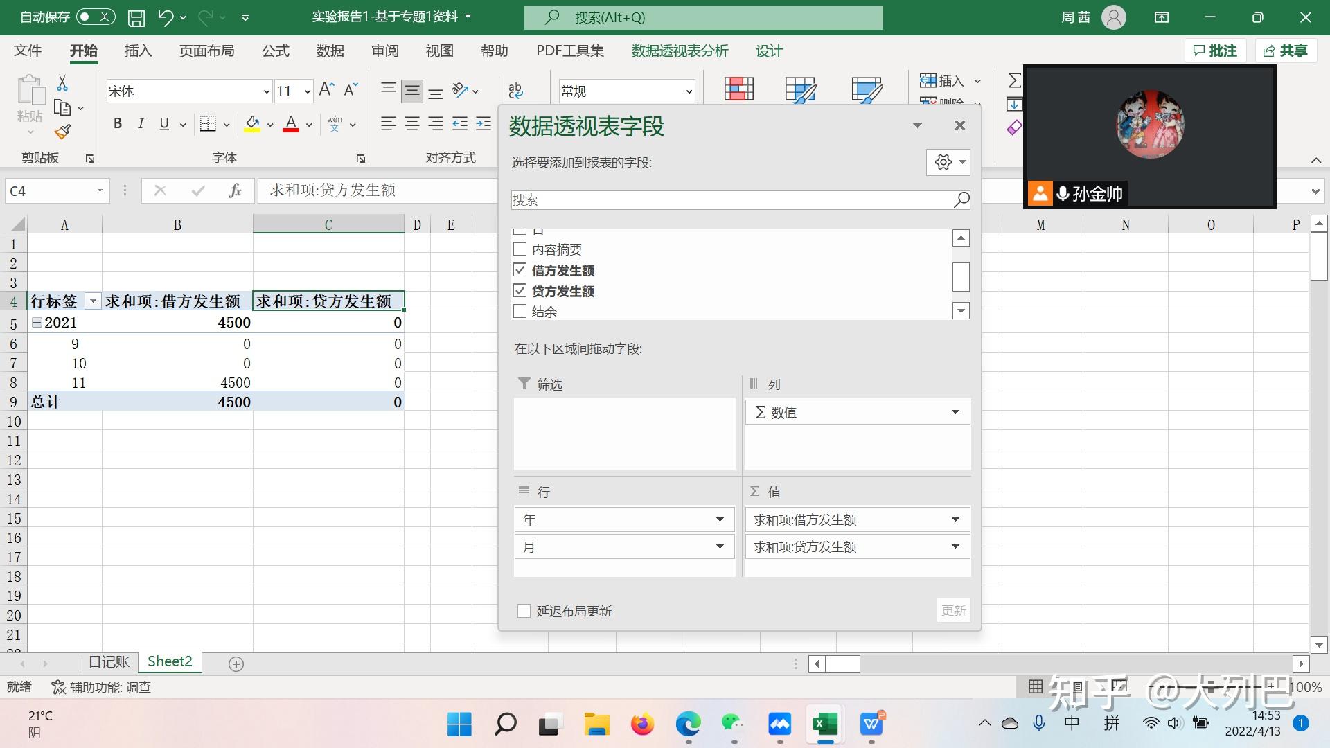Click the Cut scissors icon
The width and height of the screenshot is (1330, 748).
click(x=62, y=83)
